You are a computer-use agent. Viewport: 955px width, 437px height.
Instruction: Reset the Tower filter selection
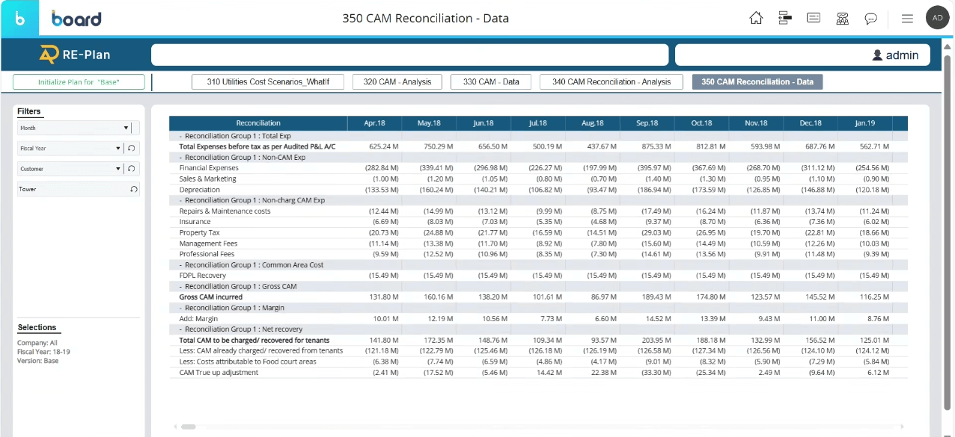(x=133, y=190)
